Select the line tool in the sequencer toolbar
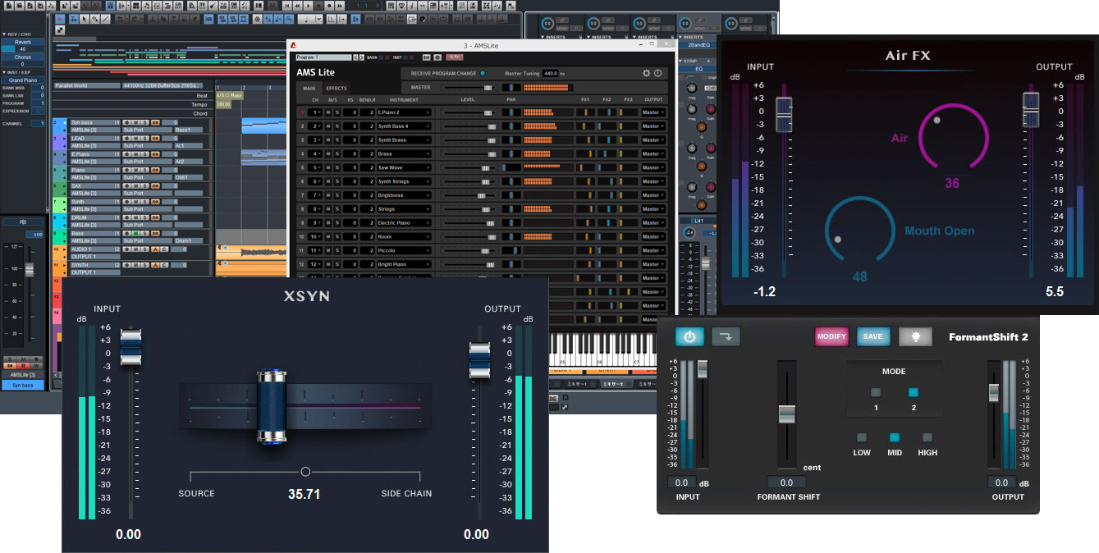Screen dimensions: 1099x553 (x=106, y=18)
